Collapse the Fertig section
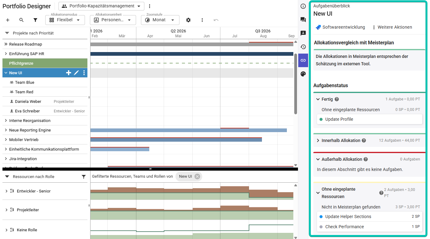This screenshot has height=239, width=430. pyautogui.click(x=318, y=99)
